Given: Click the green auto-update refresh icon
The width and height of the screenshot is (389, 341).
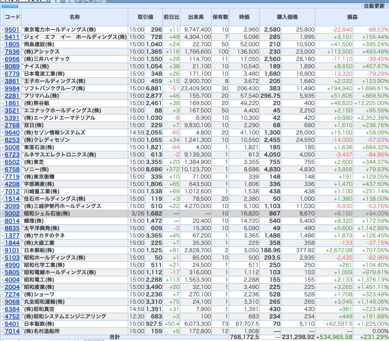Looking at the screenshot, I should pyautogui.click(x=362, y=6).
